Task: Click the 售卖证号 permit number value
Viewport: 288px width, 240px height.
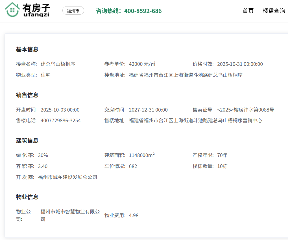Action: pos(245,110)
